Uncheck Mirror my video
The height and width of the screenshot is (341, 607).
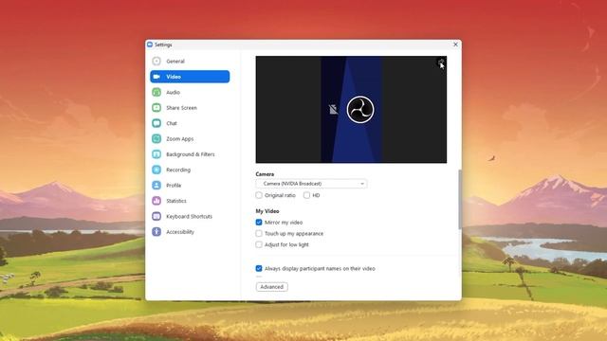[259, 223]
